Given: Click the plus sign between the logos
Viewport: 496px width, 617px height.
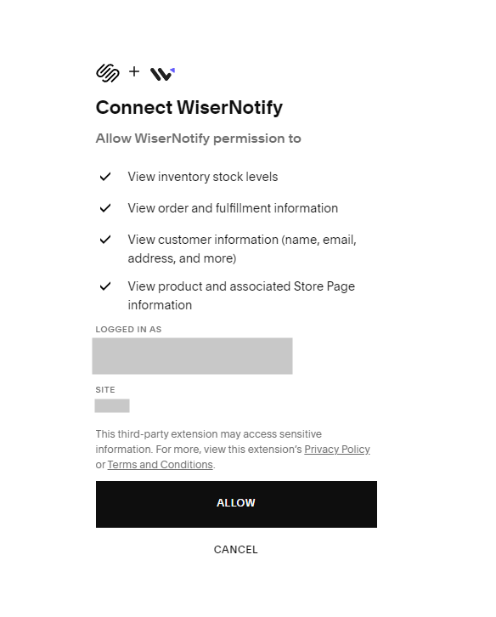Looking at the screenshot, I should (x=134, y=71).
